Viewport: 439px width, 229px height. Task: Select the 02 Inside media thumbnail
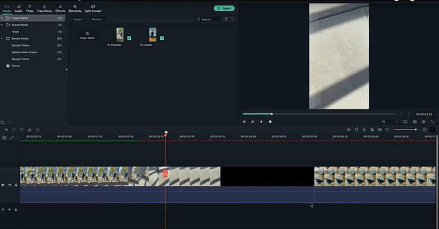(x=153, y=34)
